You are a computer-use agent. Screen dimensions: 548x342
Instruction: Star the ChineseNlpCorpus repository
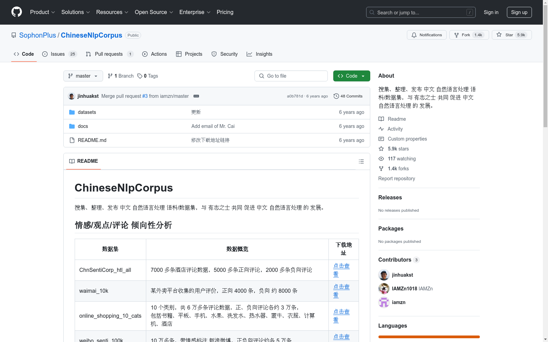[x=512, y=35]
